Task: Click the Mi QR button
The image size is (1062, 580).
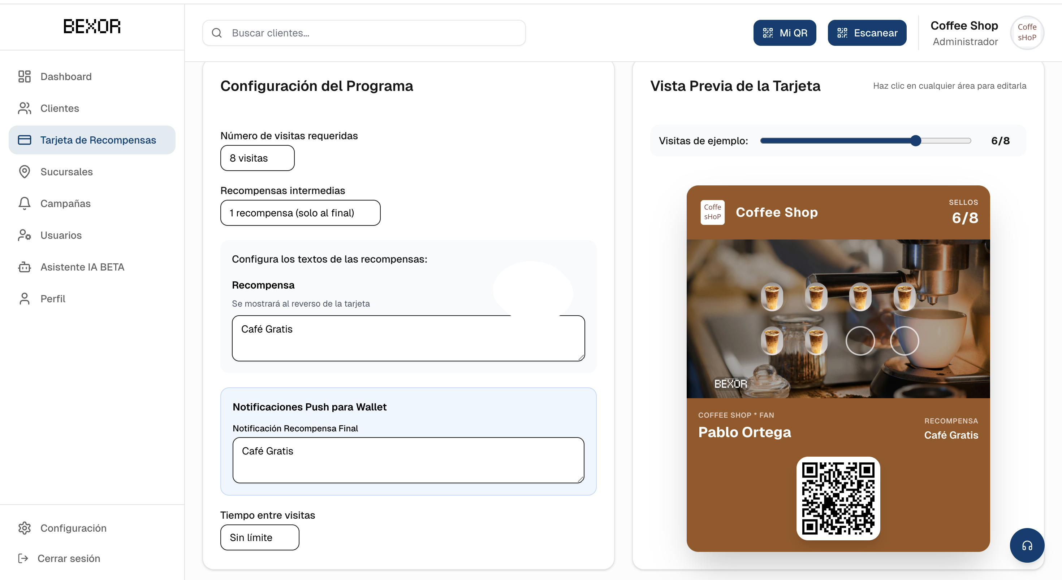Action: point(785,32)
